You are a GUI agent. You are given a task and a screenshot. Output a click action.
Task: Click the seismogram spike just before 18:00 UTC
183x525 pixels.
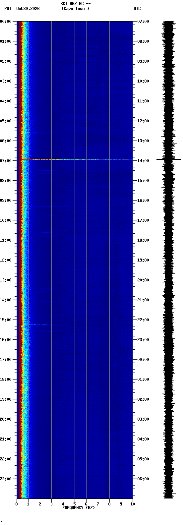(161, 237)
